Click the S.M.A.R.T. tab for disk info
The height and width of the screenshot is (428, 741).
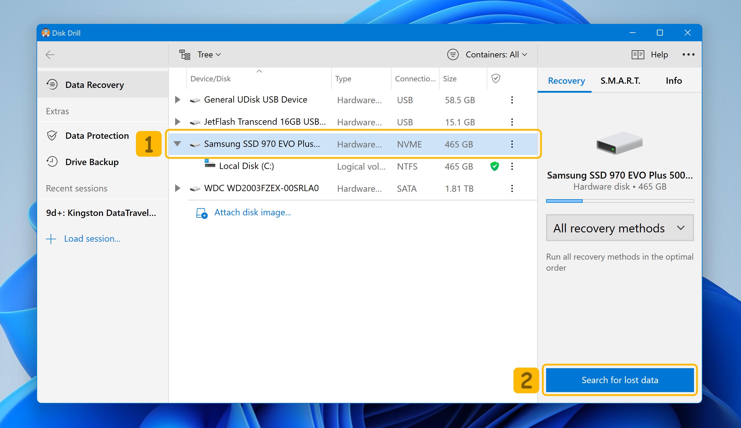tap(621, 80)
